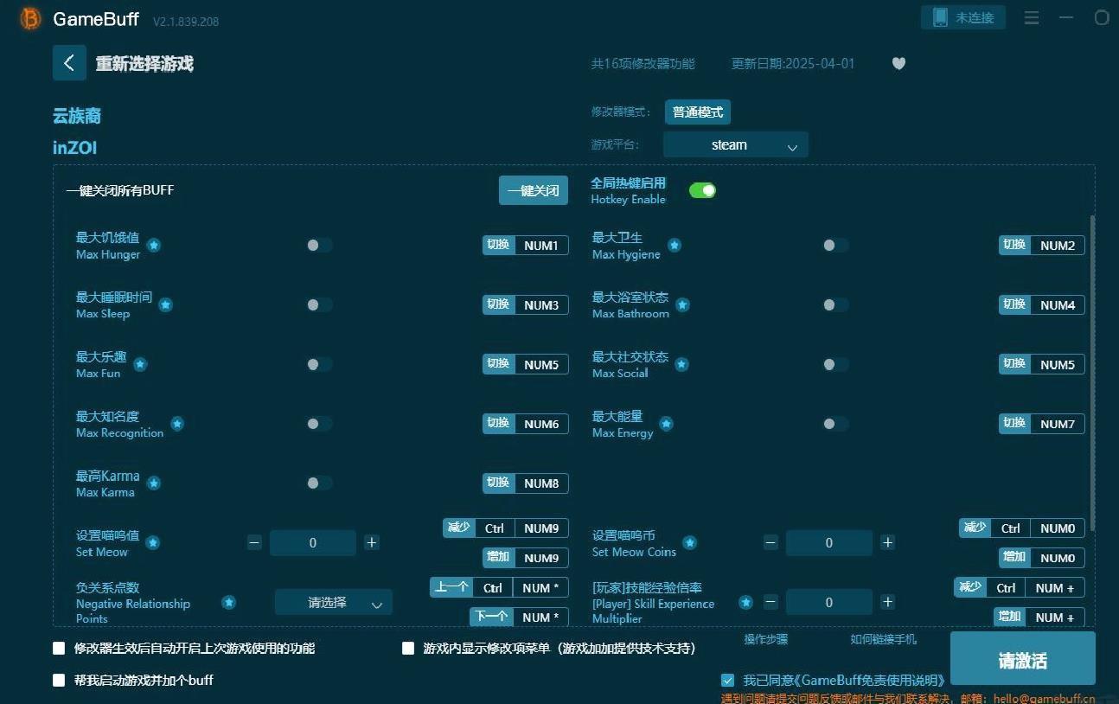
Task: Click star icon next to Skill Experience Multiplier
Action: [x=745, y=602]
